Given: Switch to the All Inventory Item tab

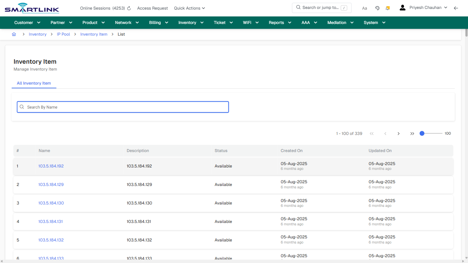Looking at the screenshot, I should 34,83.
